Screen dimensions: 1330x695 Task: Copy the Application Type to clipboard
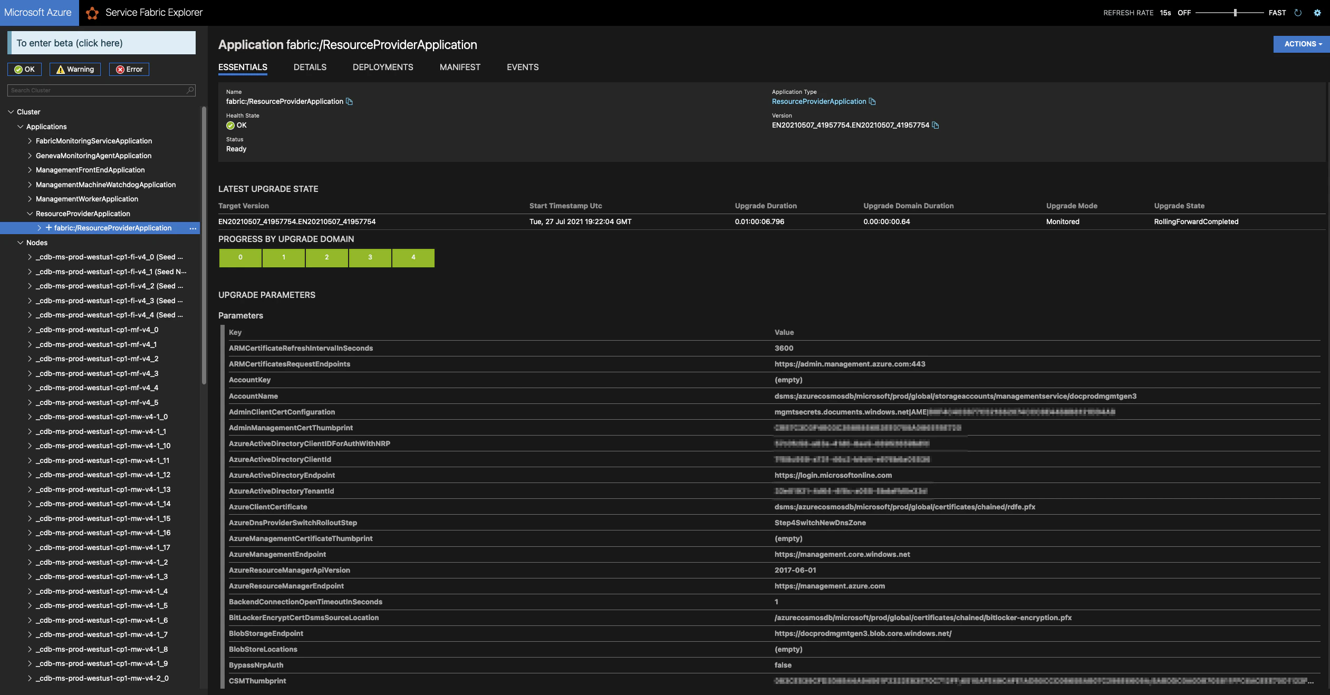click(872, 101)
